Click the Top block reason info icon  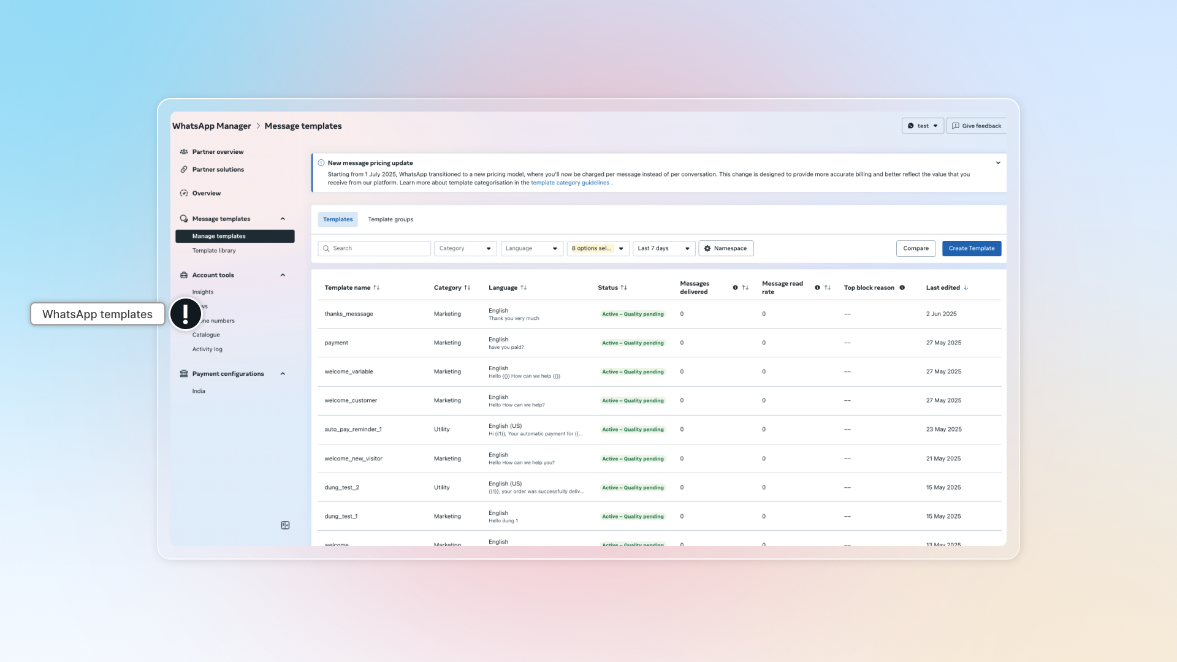tap(902, 288)
